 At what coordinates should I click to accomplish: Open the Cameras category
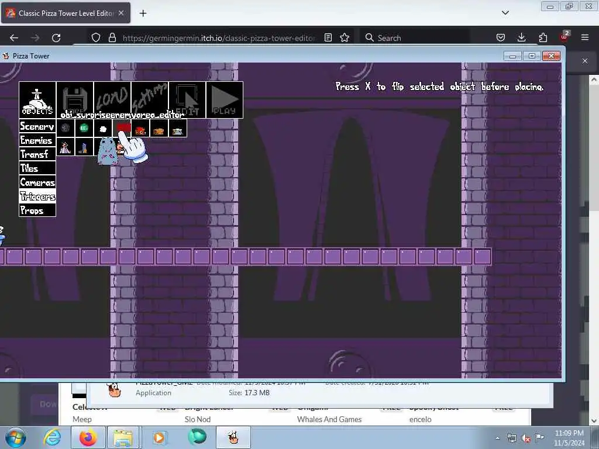point(37,182)
